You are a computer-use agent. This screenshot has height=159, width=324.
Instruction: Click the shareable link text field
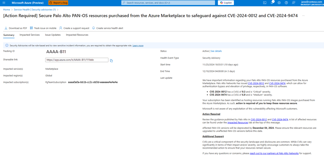coord(77,60)
